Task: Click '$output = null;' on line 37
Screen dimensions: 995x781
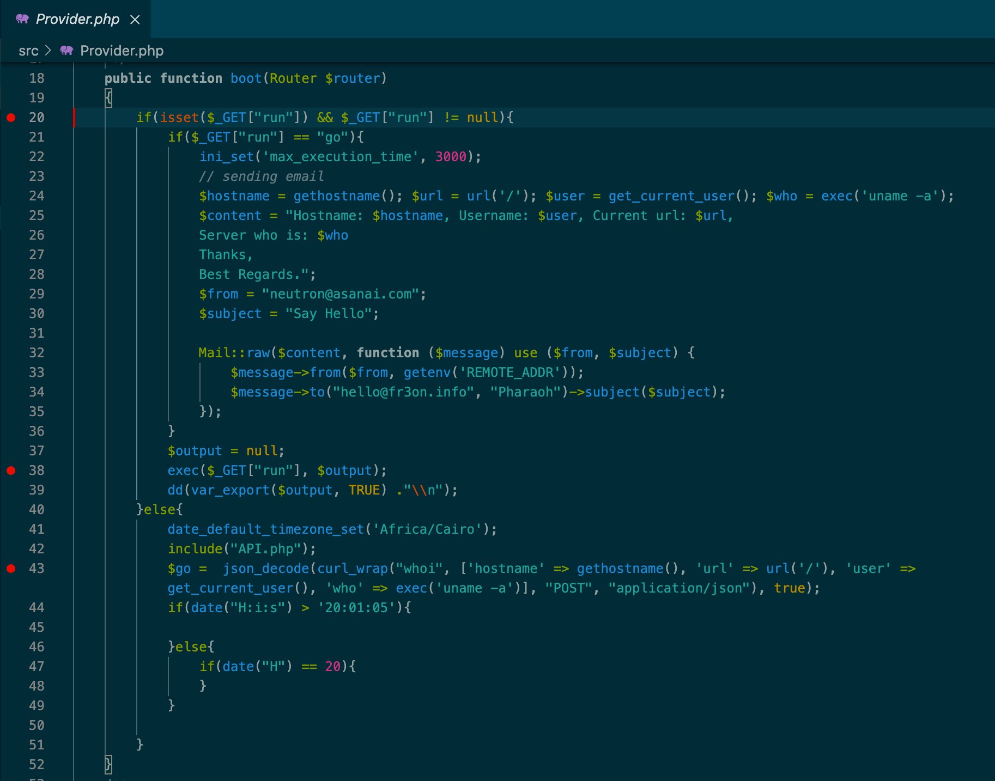Action: coord(226,451)
